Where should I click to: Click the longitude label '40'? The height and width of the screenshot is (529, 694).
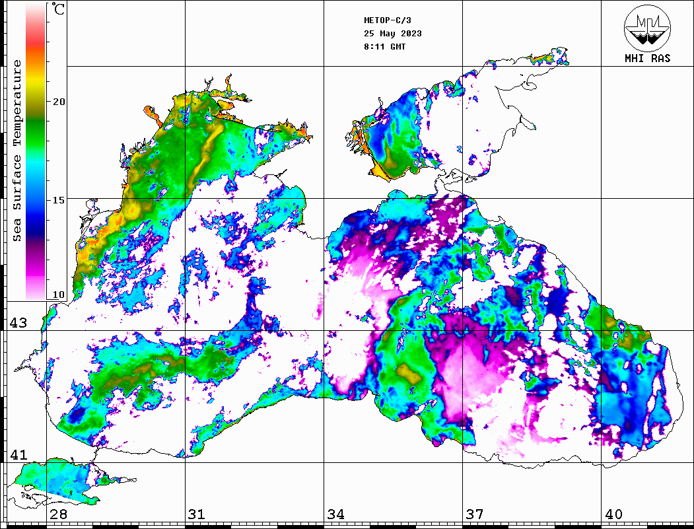coord(613,514)
